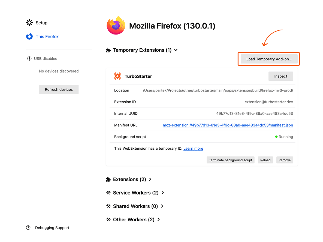Screen dimensions: 323x242
Task: Click the Setup gear icon
Action: 29,23
